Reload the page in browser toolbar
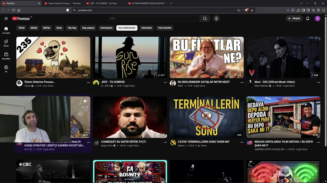Screen dimensions: 327x183 point(14,10)
